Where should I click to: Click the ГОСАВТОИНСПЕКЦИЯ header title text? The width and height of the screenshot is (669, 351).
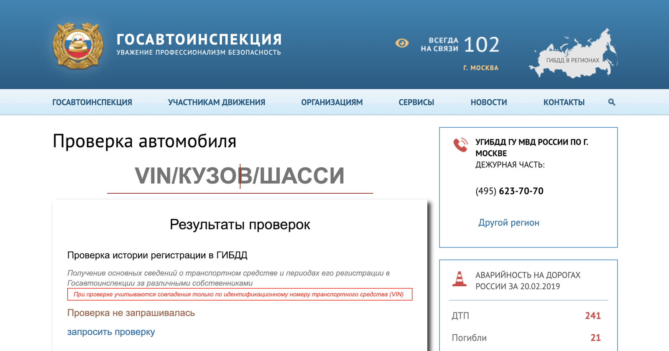(199, 40)
